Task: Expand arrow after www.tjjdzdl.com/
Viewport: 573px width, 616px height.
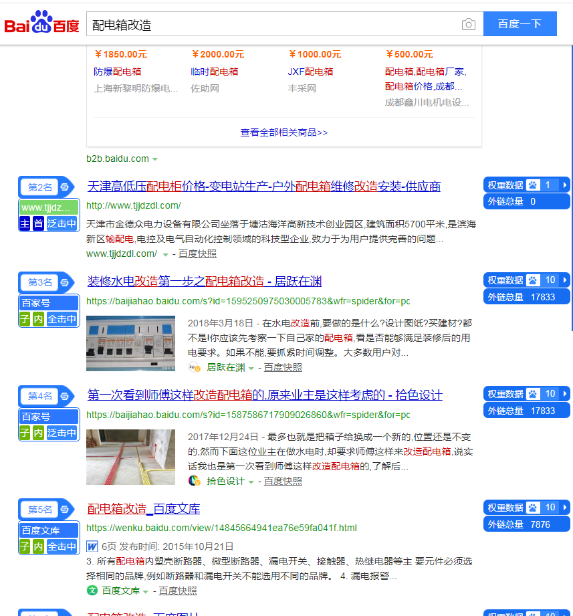Action: coord(165,255)
